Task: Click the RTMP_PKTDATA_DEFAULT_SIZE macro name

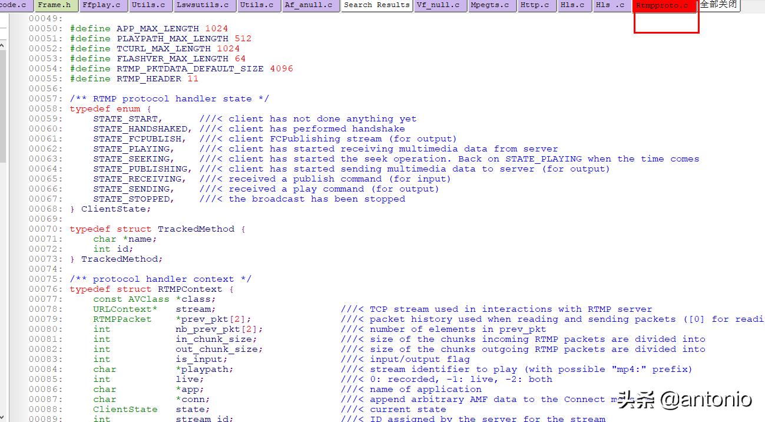Action: point(190,68)
